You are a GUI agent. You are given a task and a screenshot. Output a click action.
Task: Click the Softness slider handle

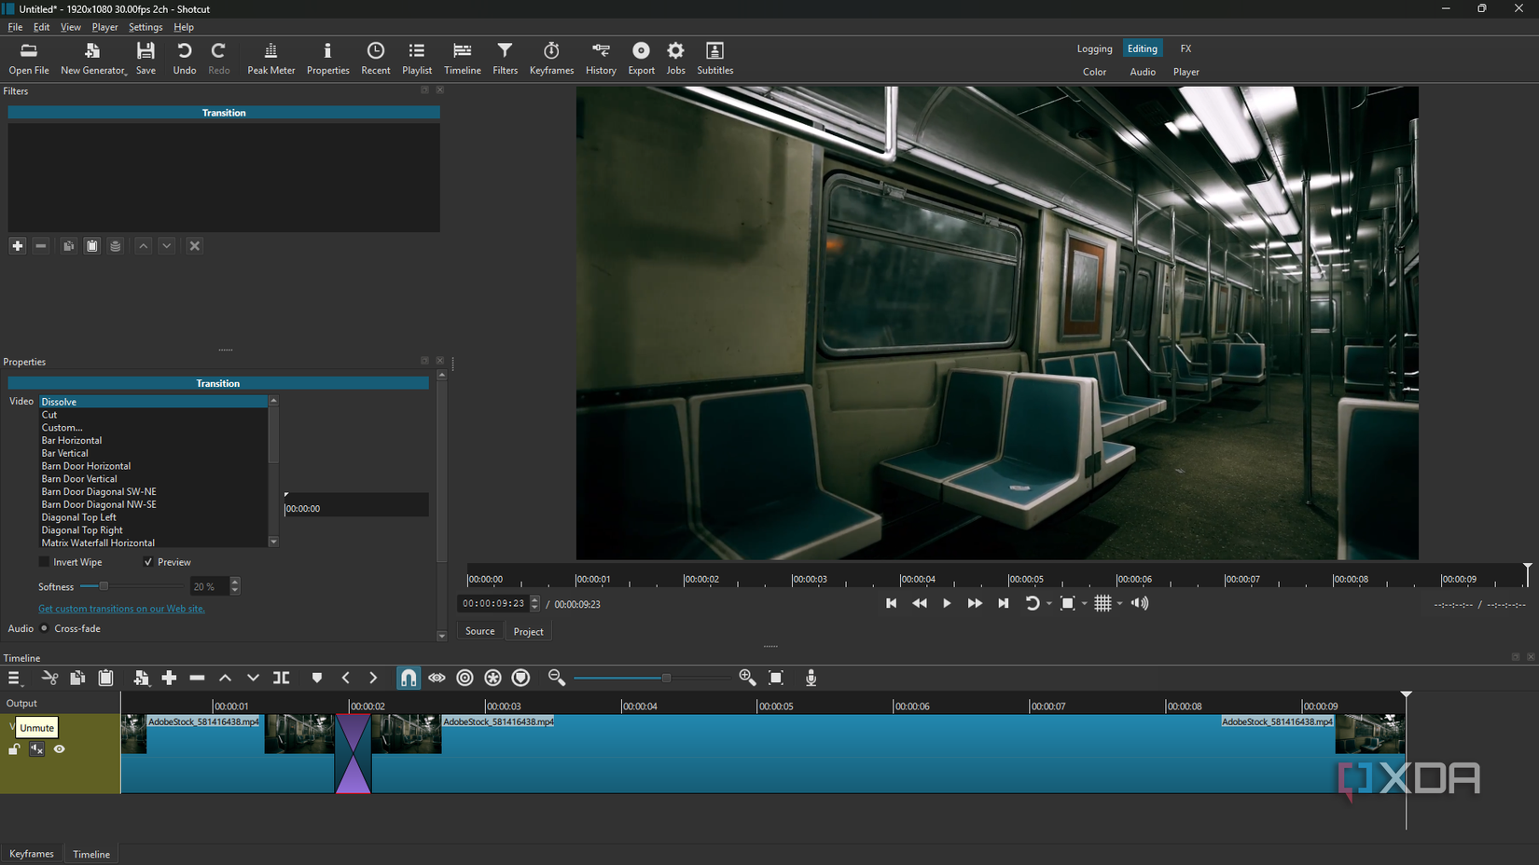(102, 586)
